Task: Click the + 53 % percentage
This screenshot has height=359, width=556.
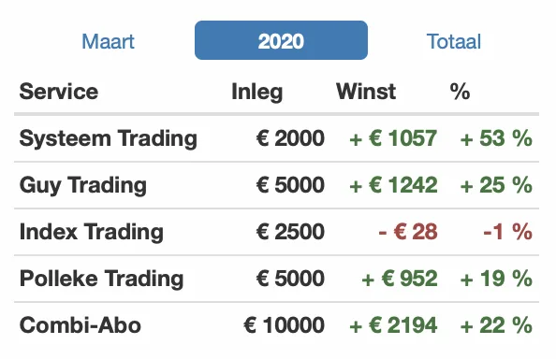Action: (x=496, y=138)
